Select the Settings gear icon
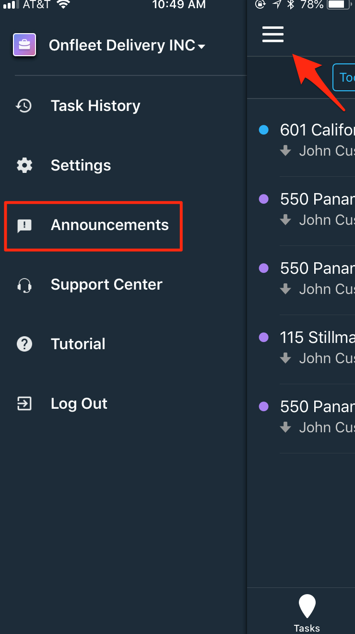 pyautogui.click(x=24, y=165)
